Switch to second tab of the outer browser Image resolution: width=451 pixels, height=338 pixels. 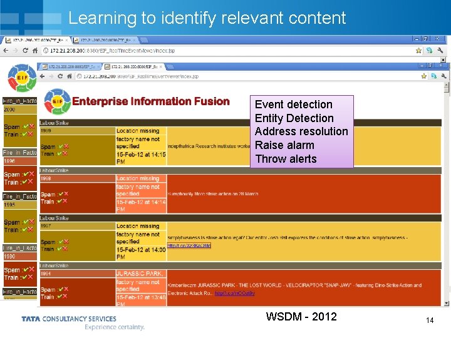[x=105, y=40]
